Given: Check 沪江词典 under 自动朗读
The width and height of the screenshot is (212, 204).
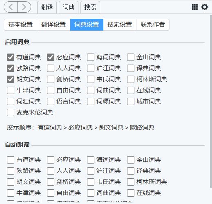Looking at the screenshot, I should [91, 171].
